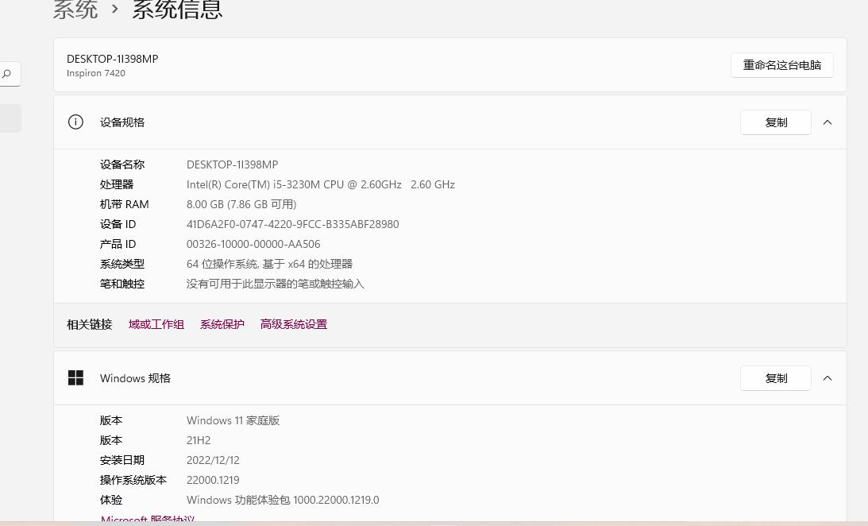Click the device specifications info icon
Screen dimensions: 868x526
(75, 122)
